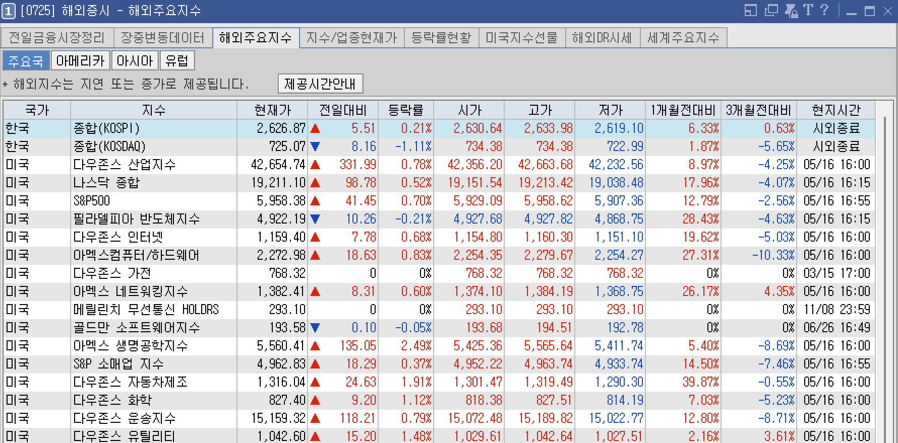Click the down arrow in 필라델피아 반도체지수 row
The height and width of the screenshot is (443, 898).
click(316, 219)
